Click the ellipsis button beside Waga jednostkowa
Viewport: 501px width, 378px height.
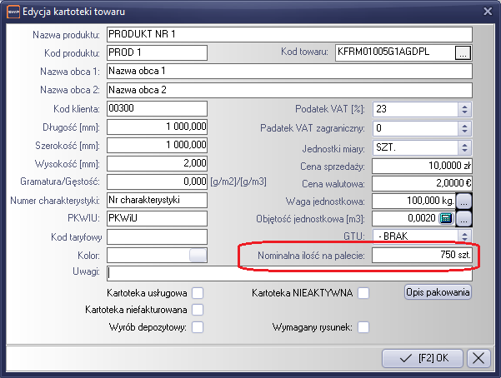tap(464, 201)
